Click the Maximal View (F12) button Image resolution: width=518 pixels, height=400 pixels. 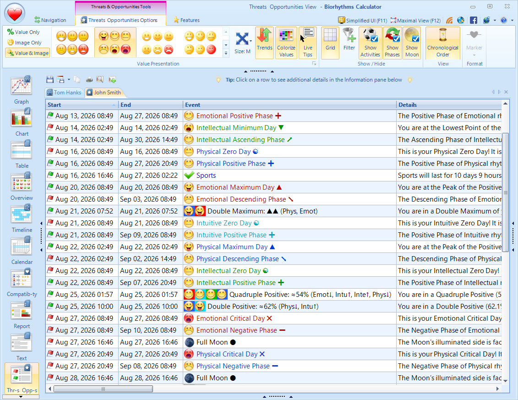(414, 20)
